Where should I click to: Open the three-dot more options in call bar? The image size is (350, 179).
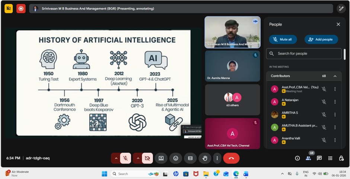pyautogui.click(x=217, y=158)
